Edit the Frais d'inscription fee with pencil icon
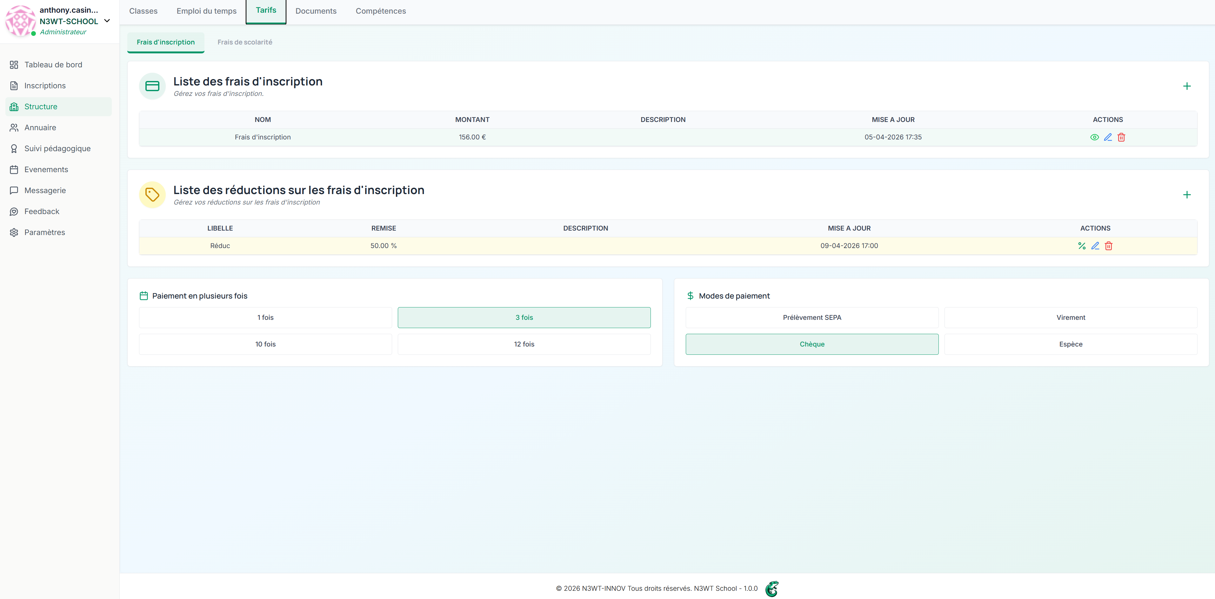The width and height of the screenshot is (1215, 599). coord(1108,137)
